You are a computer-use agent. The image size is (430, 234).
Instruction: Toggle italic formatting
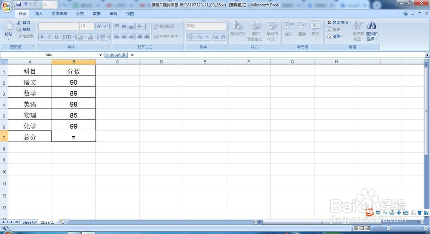click(49, 37)
